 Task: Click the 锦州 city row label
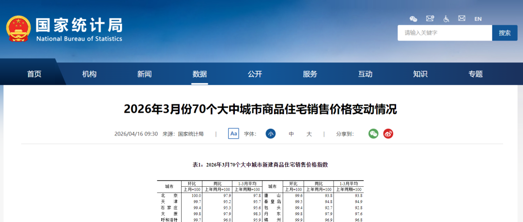[273, 220]
